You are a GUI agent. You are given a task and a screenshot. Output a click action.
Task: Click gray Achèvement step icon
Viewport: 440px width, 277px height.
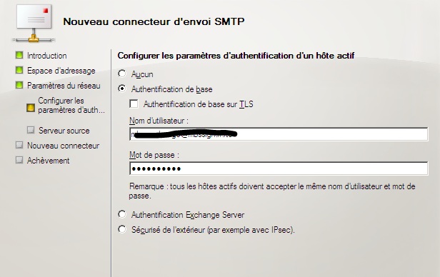[19, 160]
